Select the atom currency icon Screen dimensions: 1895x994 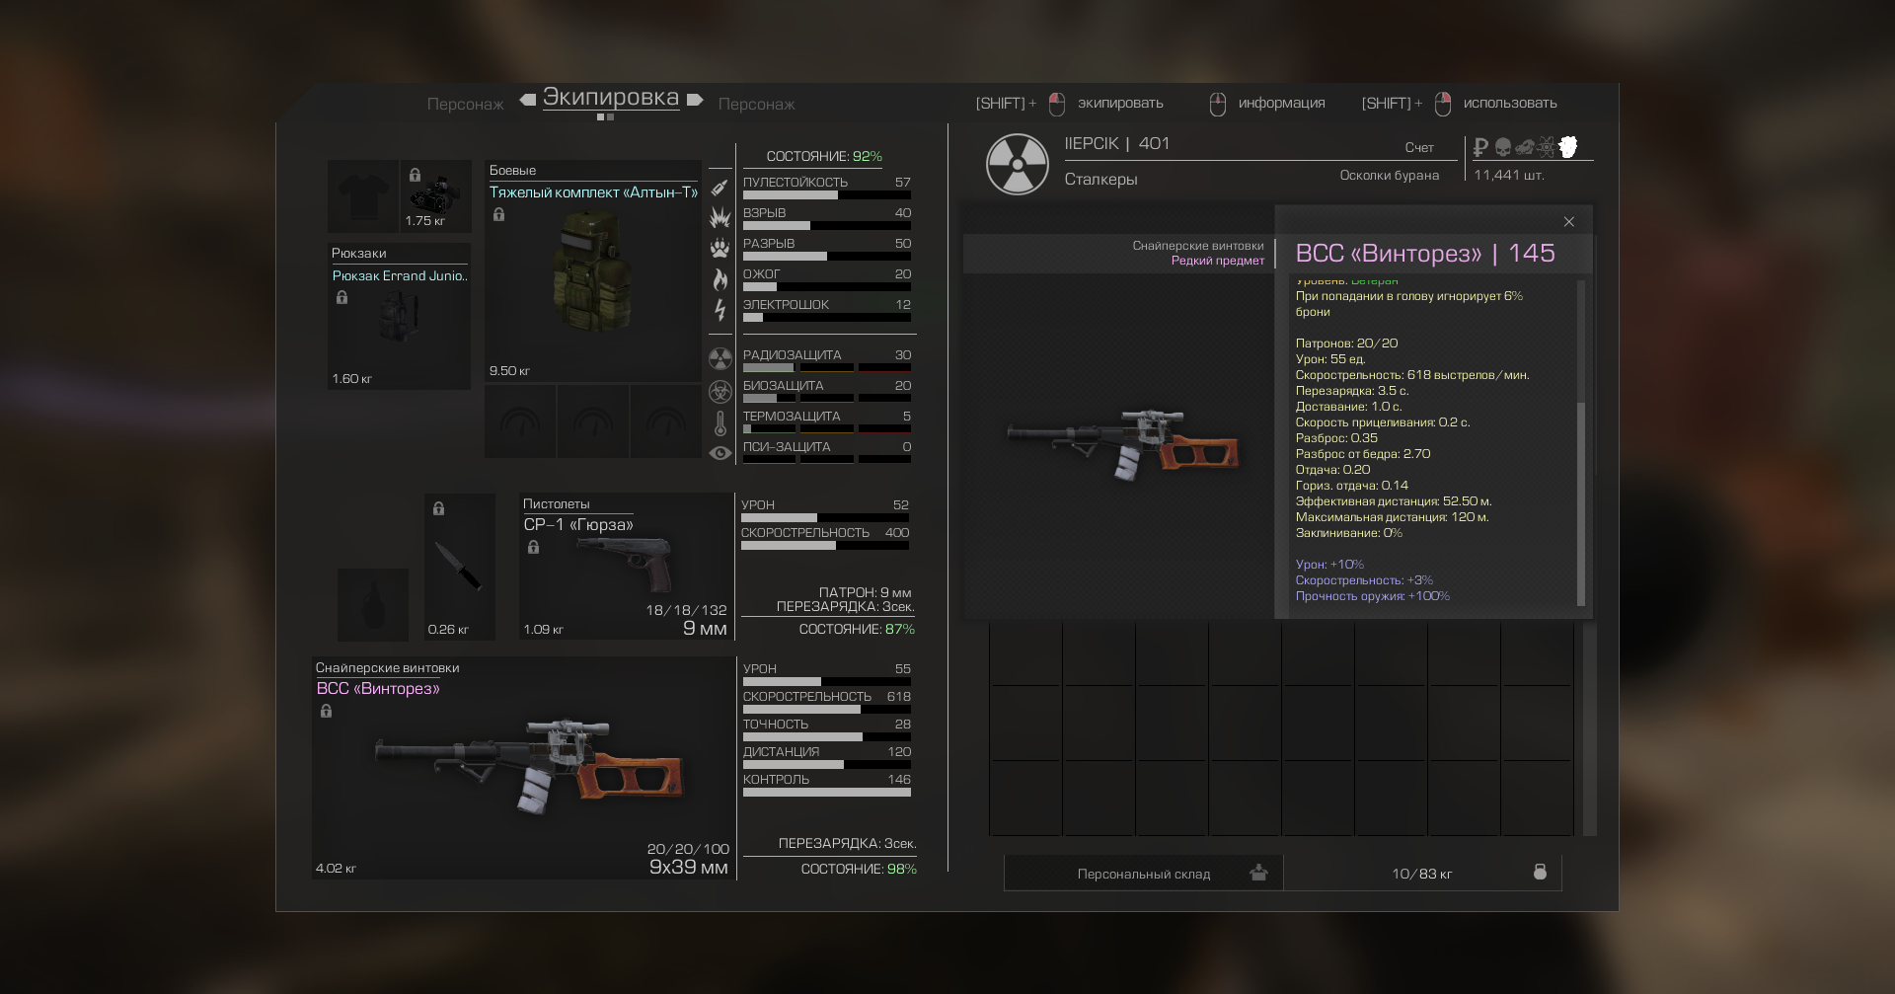coord(1547,147)
